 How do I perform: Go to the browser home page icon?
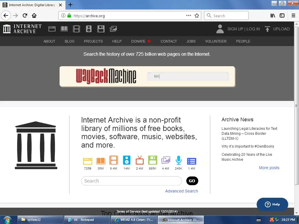pos(34,15)
